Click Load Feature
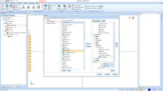The height and width of the screenshot is (91, 163). coord(46,7)
